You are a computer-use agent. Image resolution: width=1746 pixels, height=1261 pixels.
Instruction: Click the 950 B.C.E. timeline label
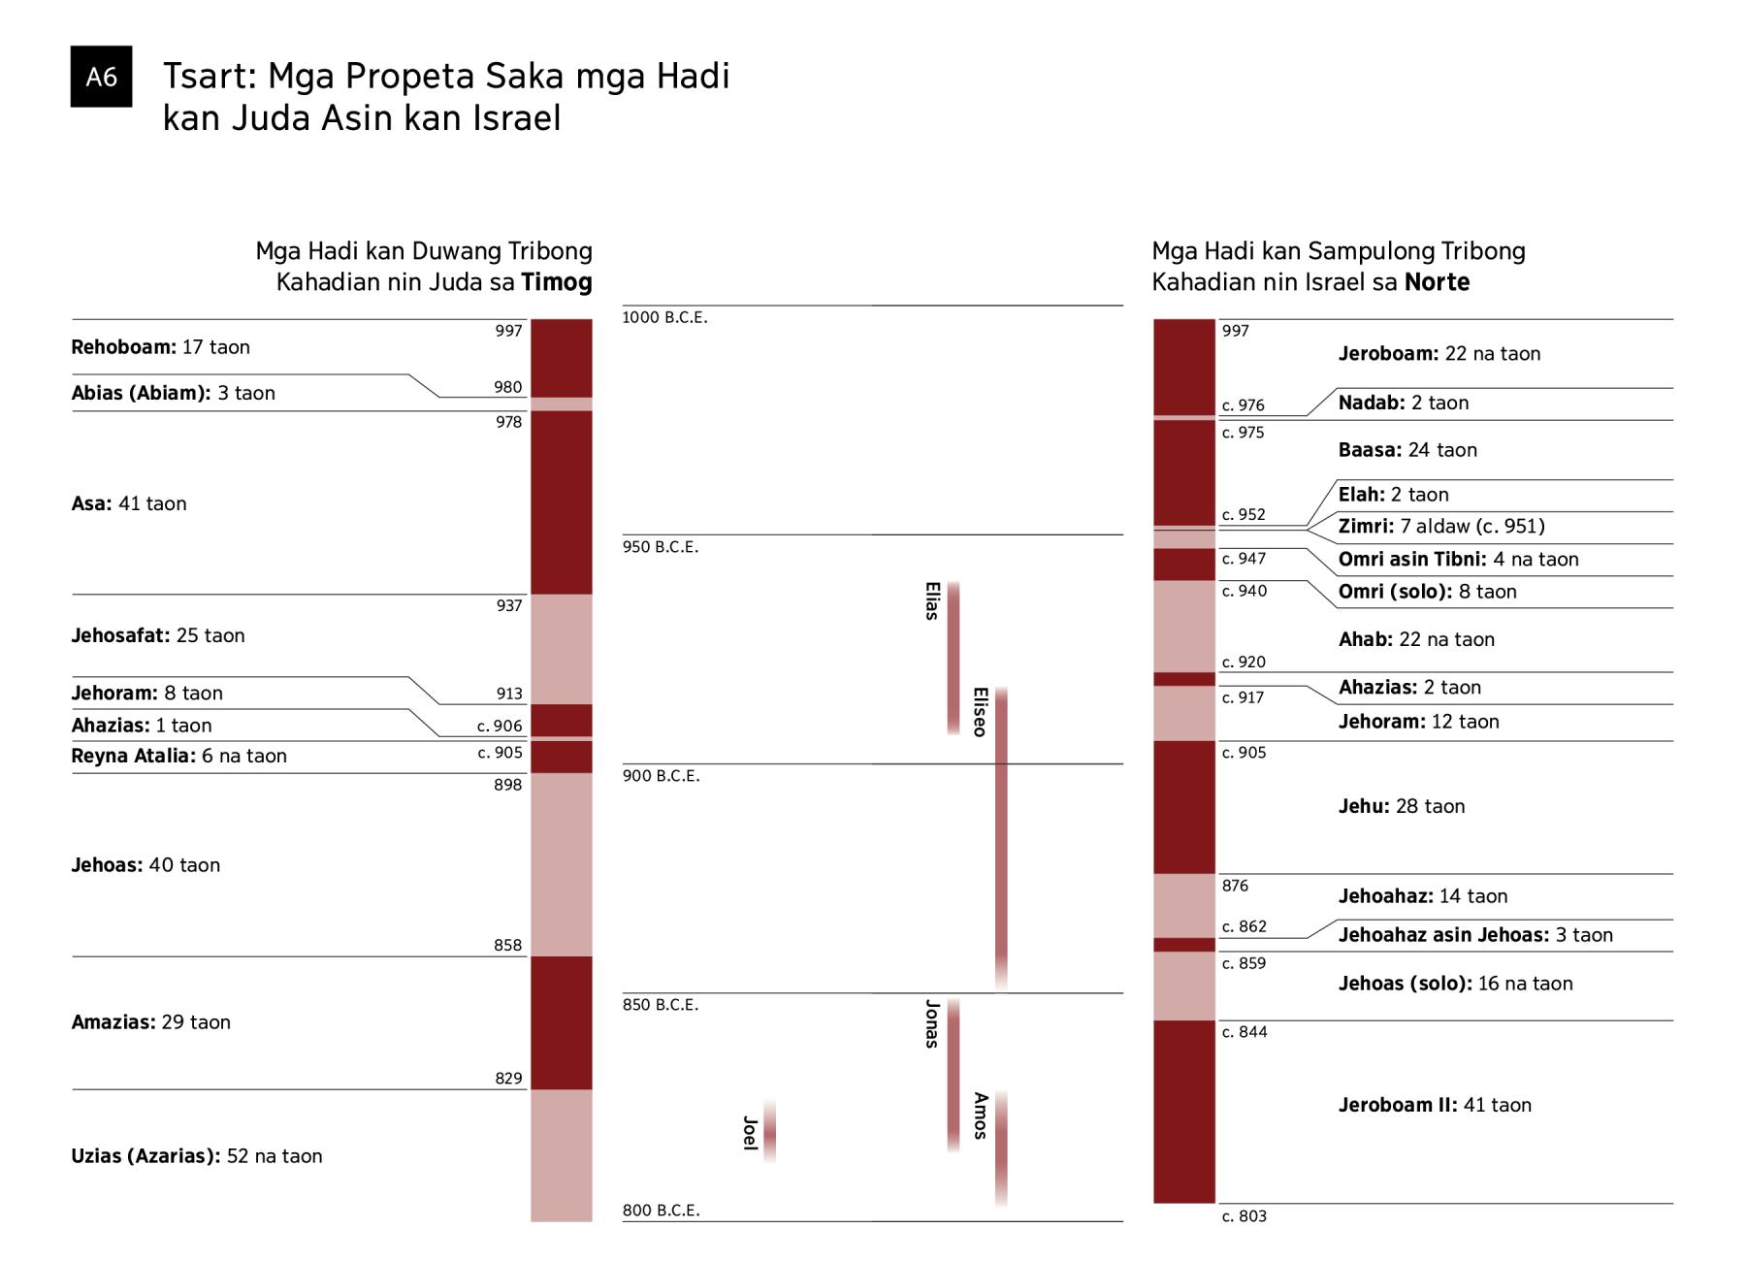(661, 547)
